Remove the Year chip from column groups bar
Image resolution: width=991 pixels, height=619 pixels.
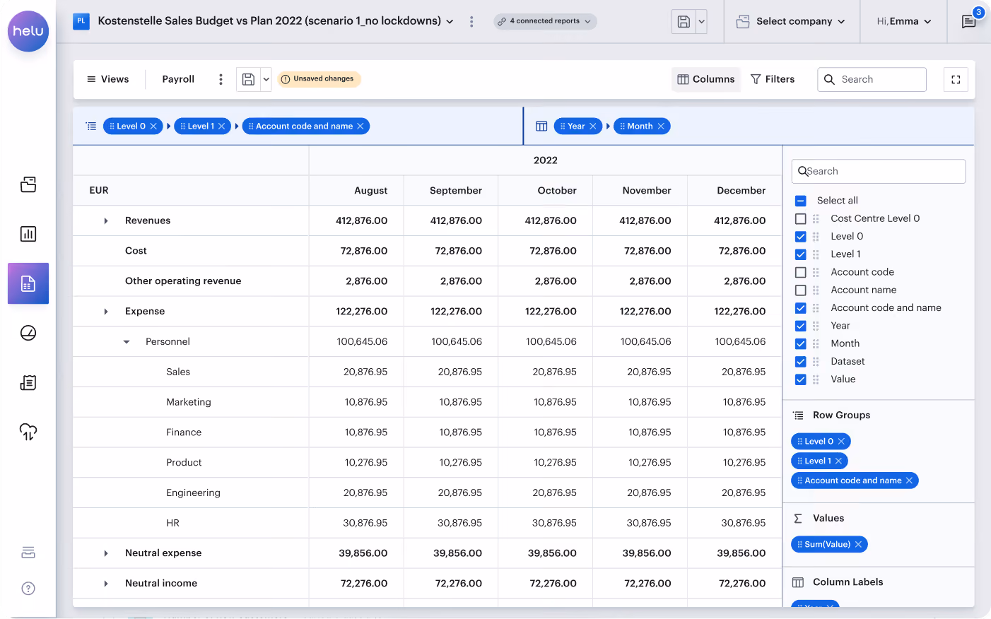coord(593,126)
